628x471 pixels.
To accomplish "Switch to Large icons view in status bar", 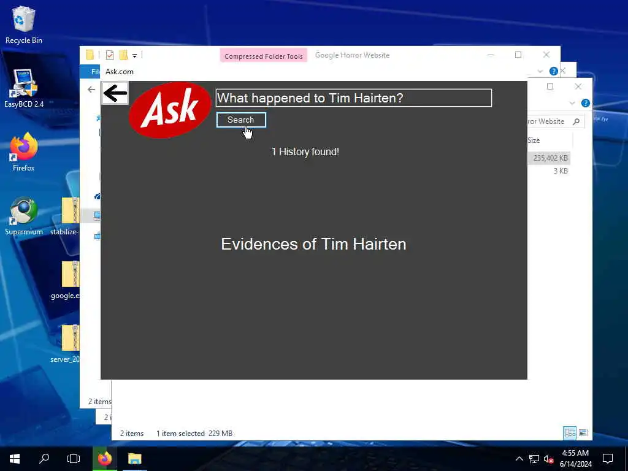I will coord(583,433).
